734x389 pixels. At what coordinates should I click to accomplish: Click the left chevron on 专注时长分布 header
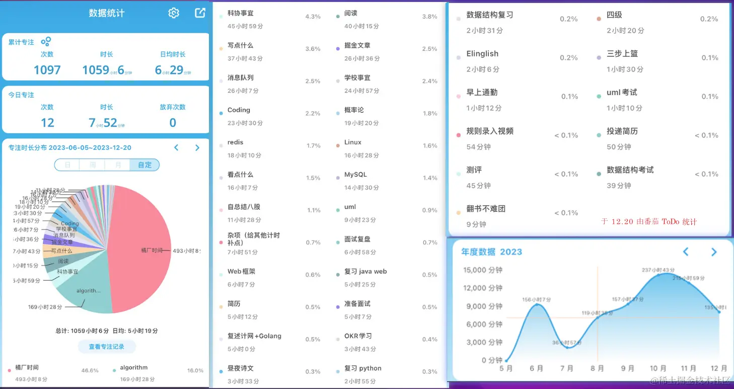[176, 147]
